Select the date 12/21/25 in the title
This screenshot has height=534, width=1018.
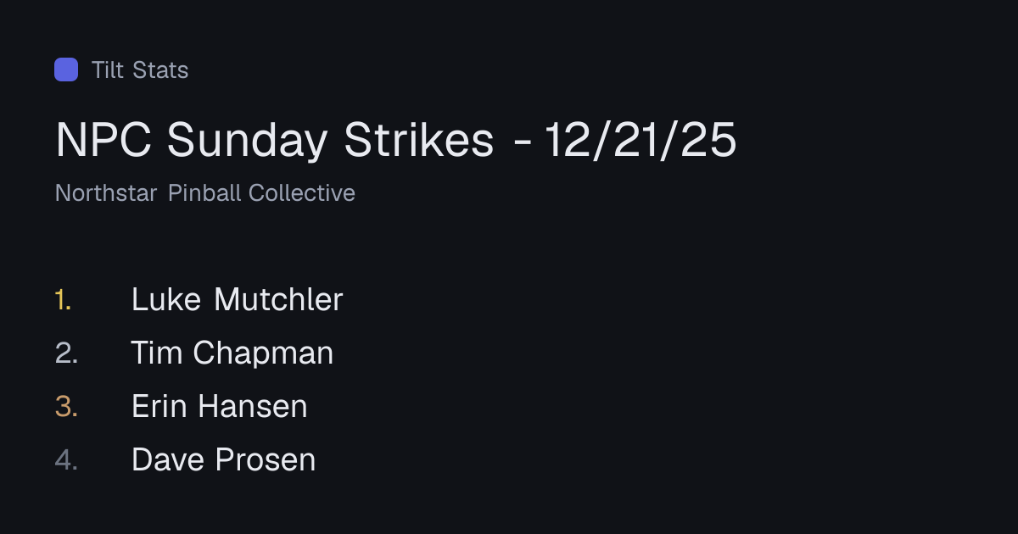(x=640, y=140)
